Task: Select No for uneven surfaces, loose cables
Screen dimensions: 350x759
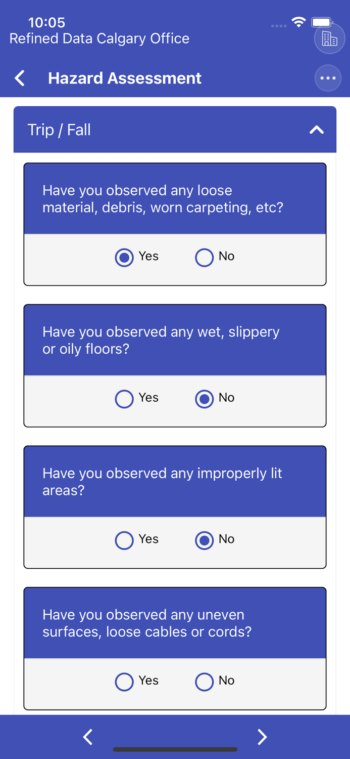Action: [205, 682]
